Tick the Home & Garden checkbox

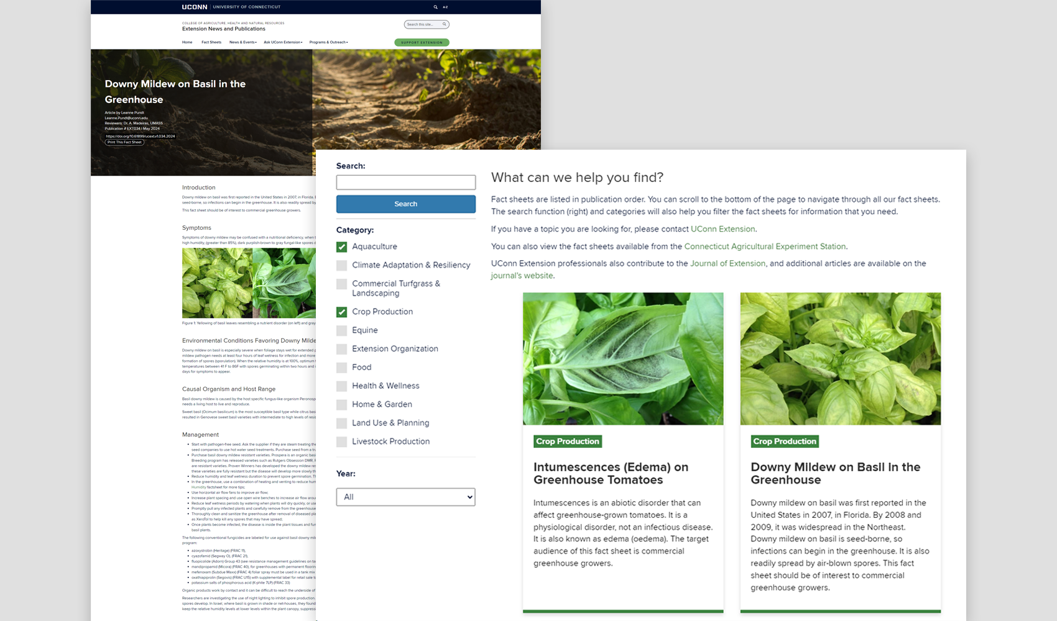pos(341,405)
